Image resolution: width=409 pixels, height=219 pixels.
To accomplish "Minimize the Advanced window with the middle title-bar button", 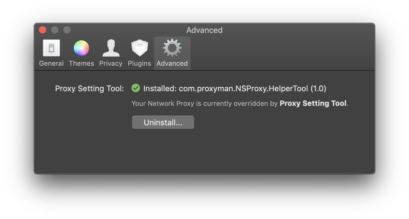I will 55,30.
